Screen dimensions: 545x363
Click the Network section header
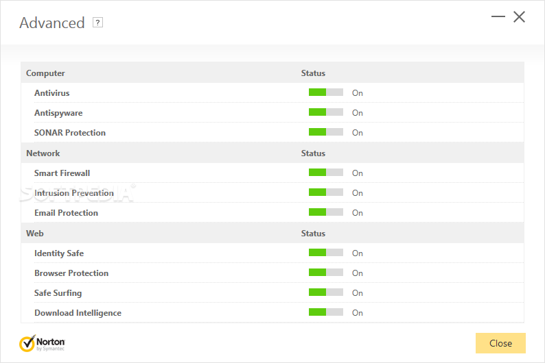[43, 153]
